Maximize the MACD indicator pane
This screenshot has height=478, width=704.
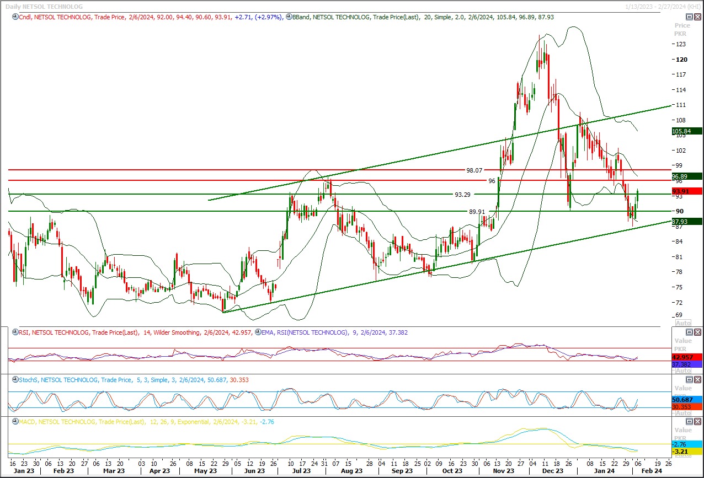point(689,421)
